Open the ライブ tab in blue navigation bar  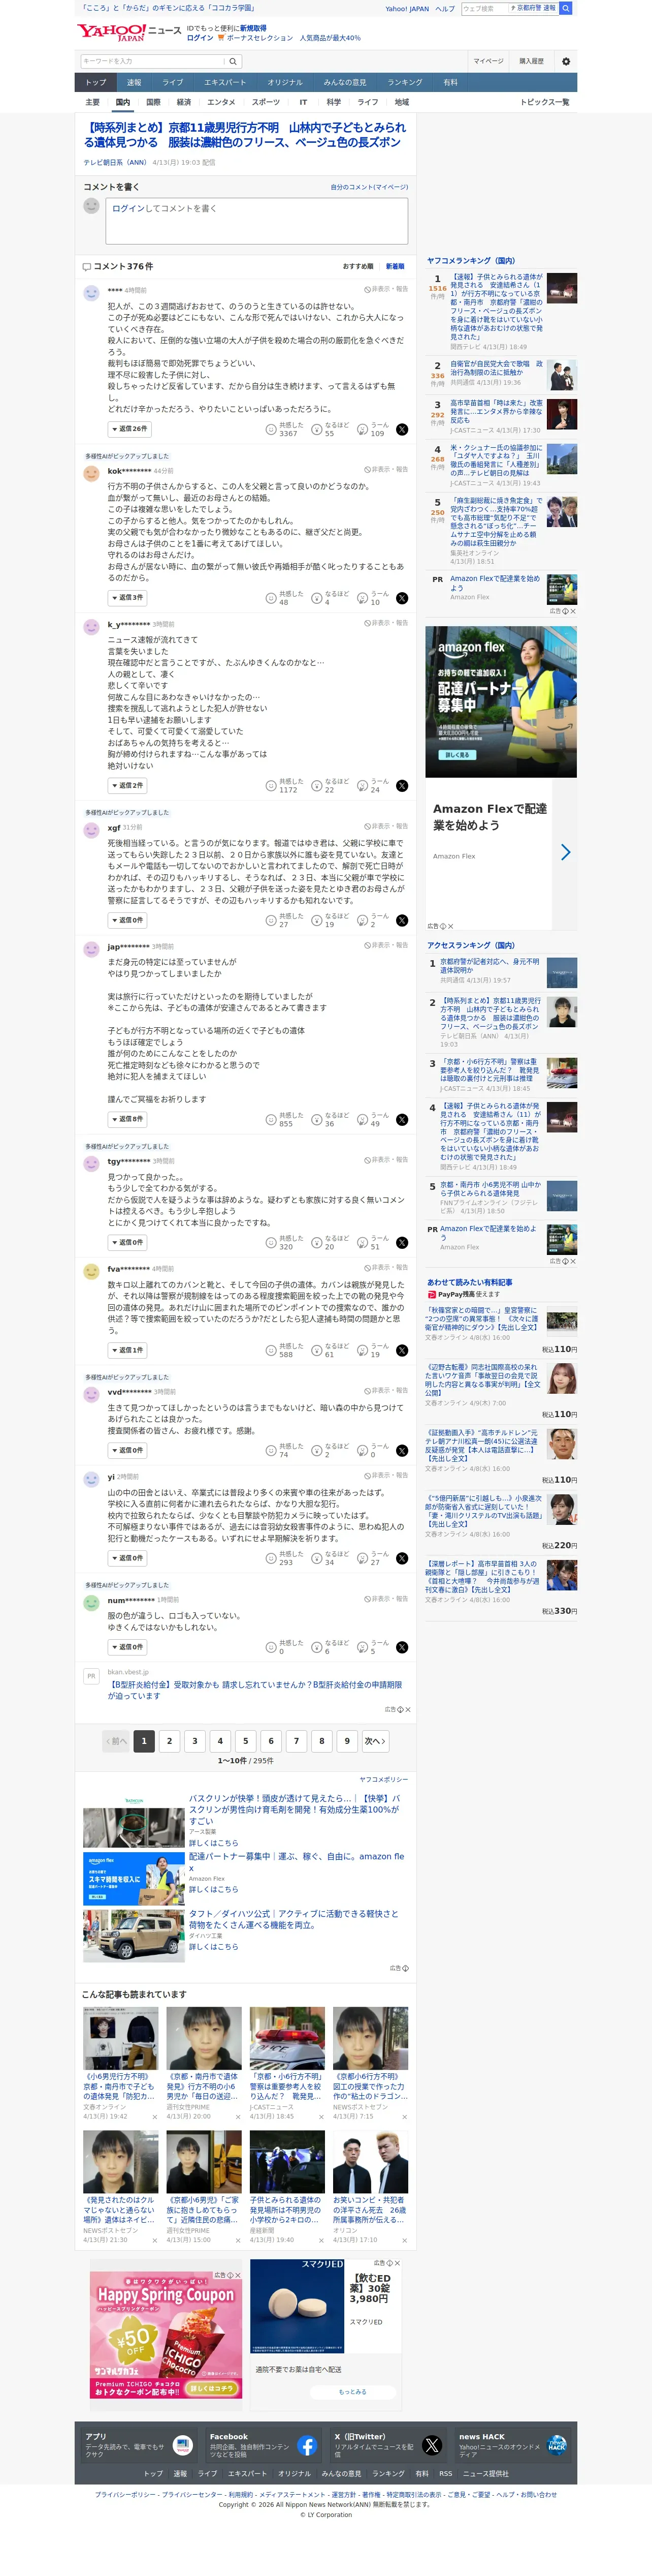pos(173,82)
